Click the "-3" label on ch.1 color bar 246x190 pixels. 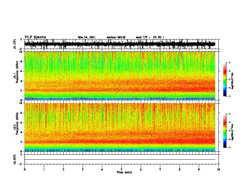[229, 62]
